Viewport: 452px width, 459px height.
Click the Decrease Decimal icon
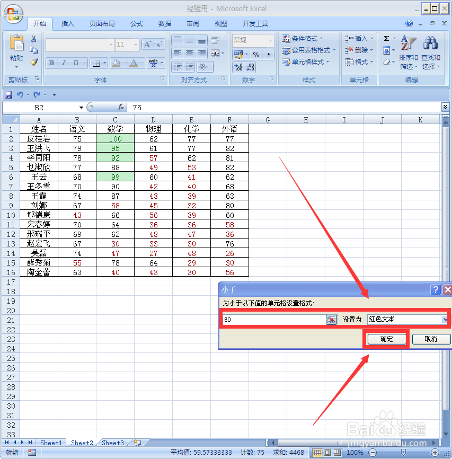point(250,67)
